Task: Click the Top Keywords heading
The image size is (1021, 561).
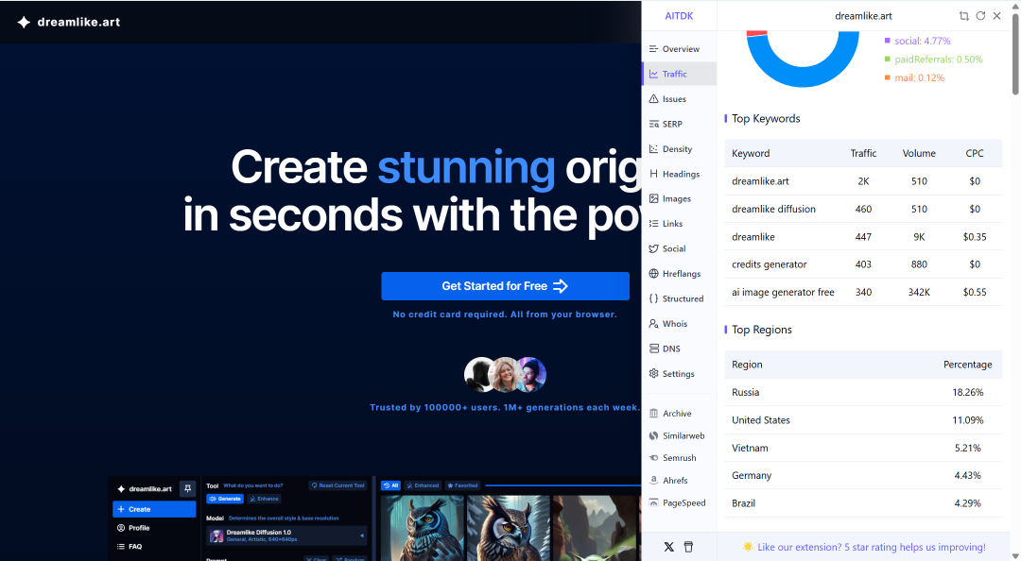Action: 766,118
